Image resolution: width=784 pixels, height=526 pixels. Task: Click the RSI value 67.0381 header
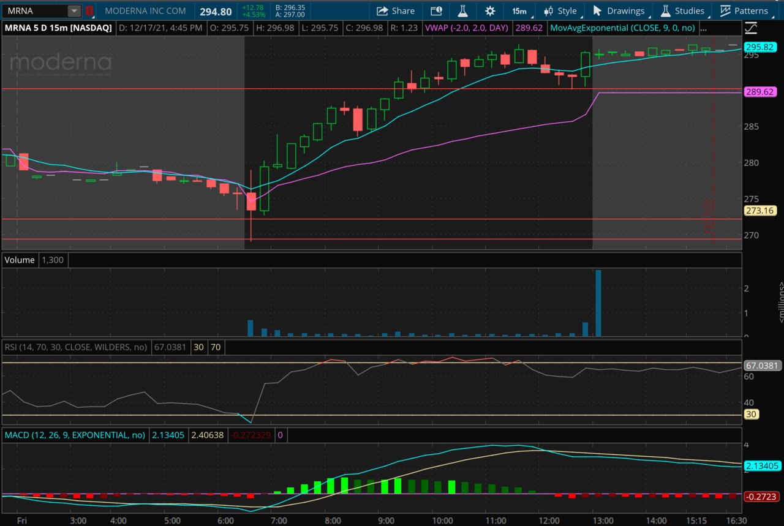point(170,347)
